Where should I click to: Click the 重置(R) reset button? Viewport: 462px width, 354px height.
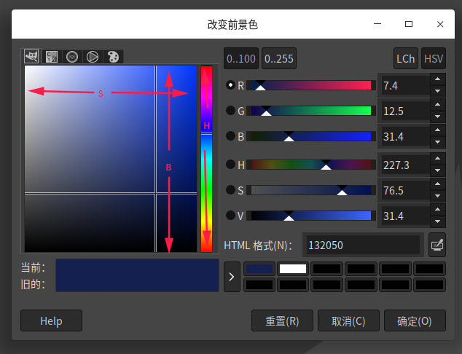click(282, 320)
